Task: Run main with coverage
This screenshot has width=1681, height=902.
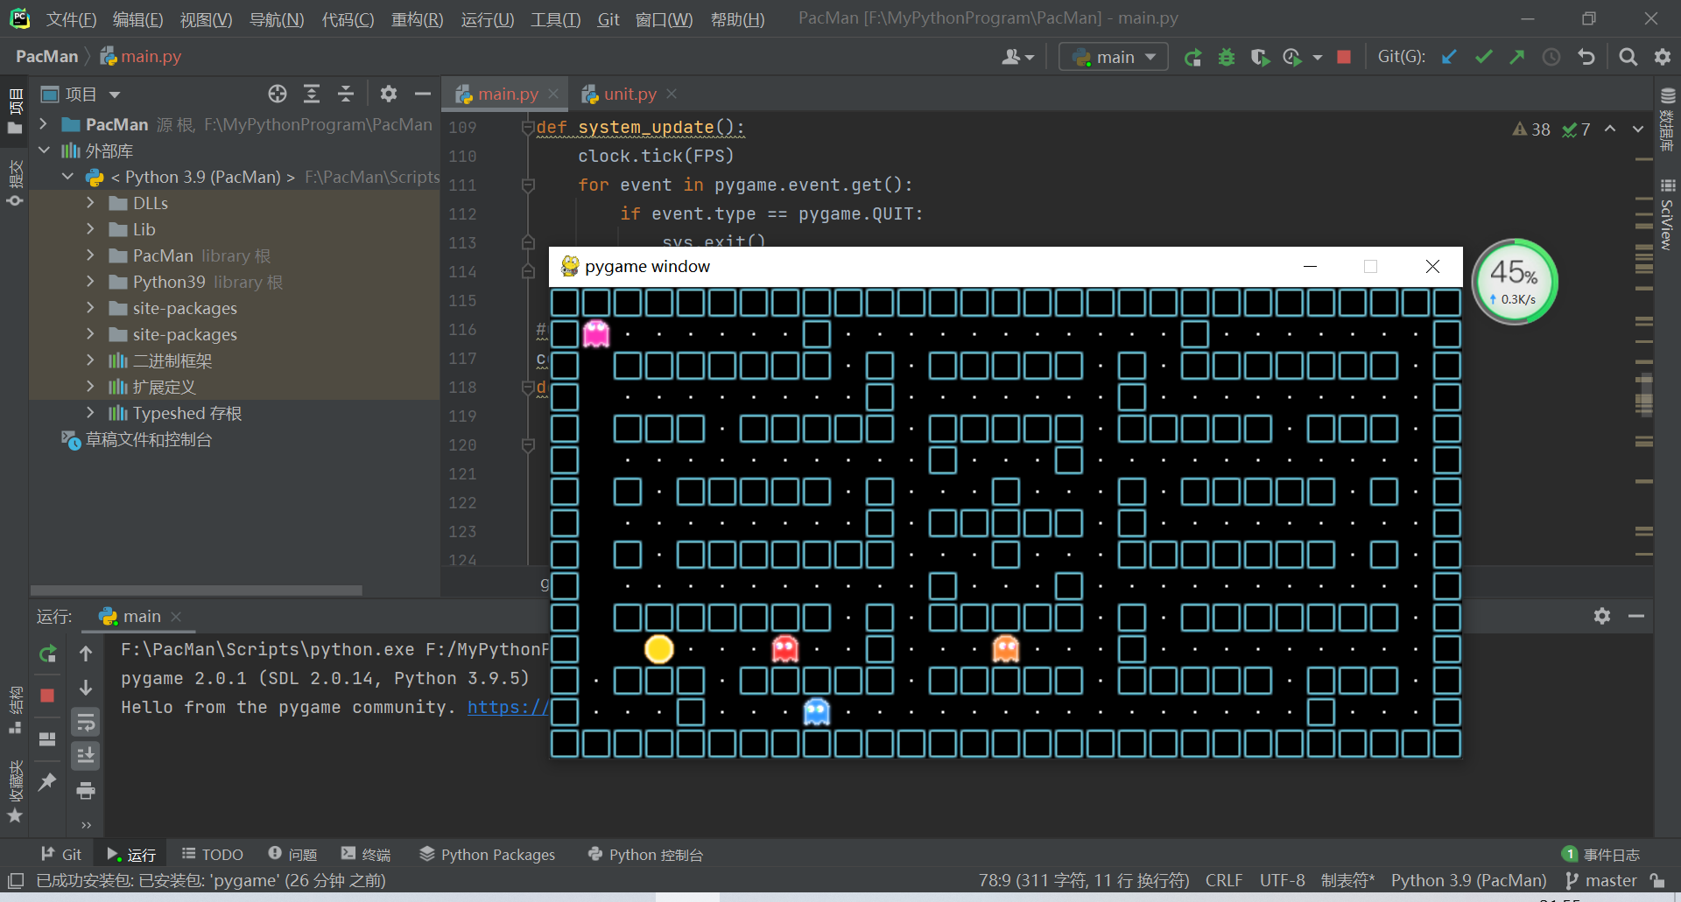Action: coord(1260,58)
